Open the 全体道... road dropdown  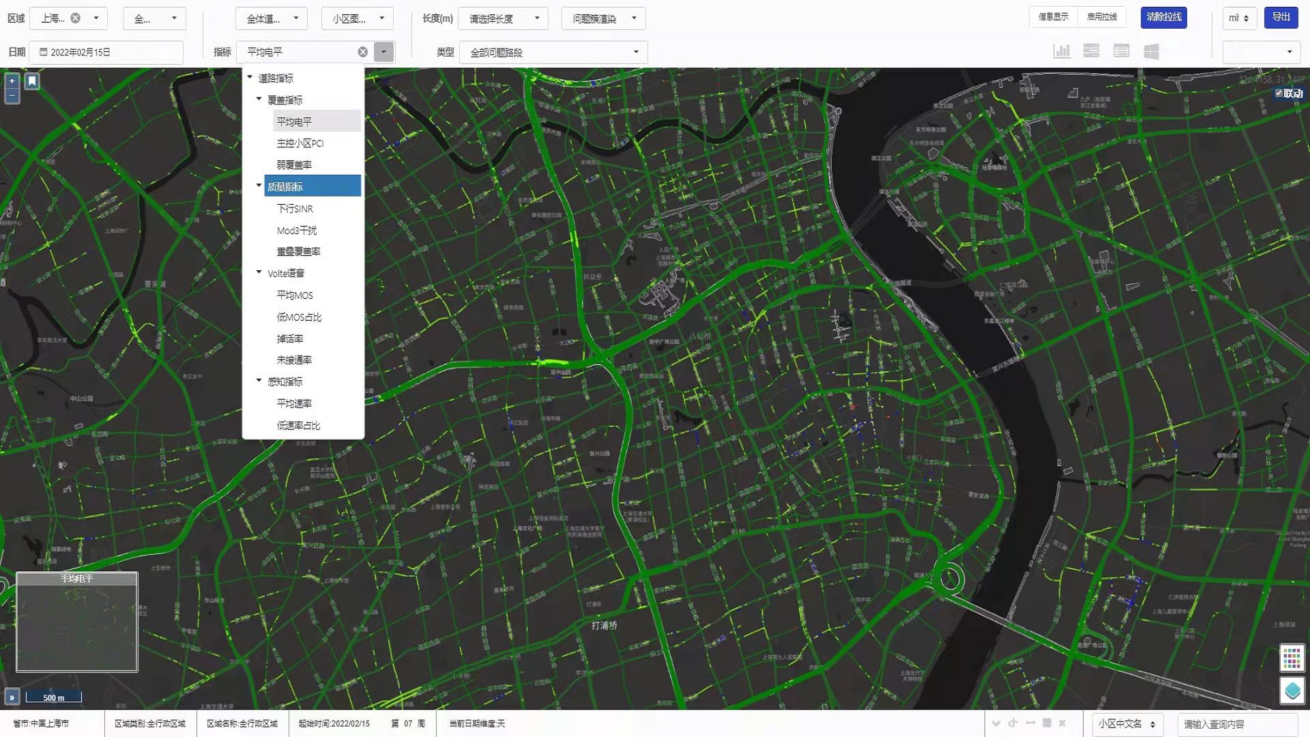(x=272, y=18)
